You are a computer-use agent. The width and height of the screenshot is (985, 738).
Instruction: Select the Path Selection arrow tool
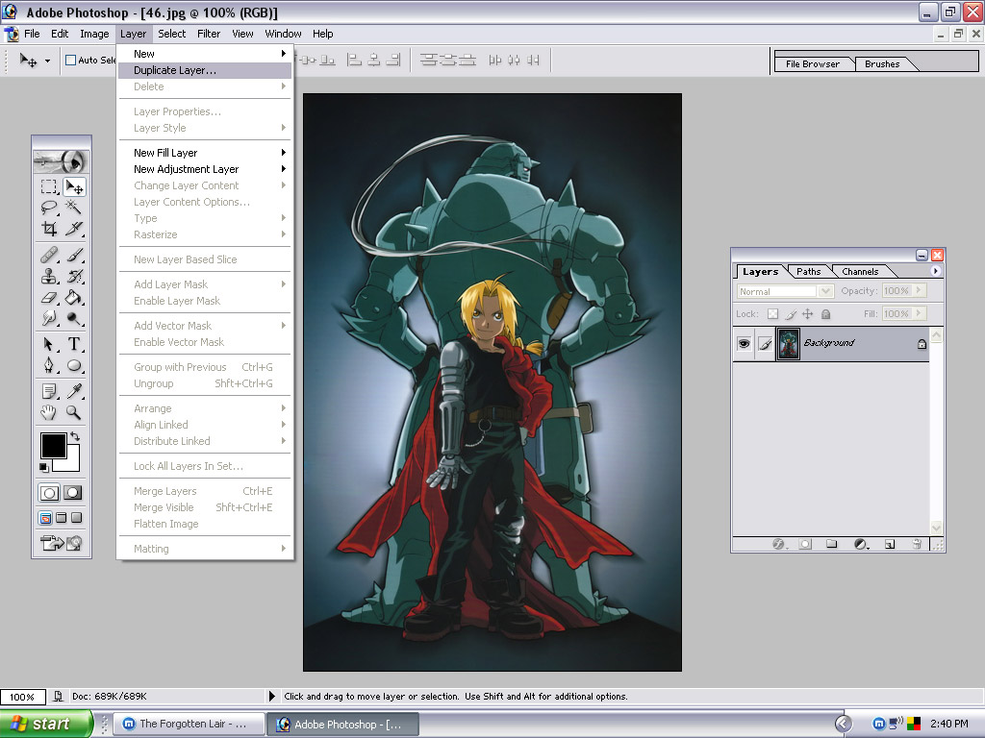tap(49, 344)
